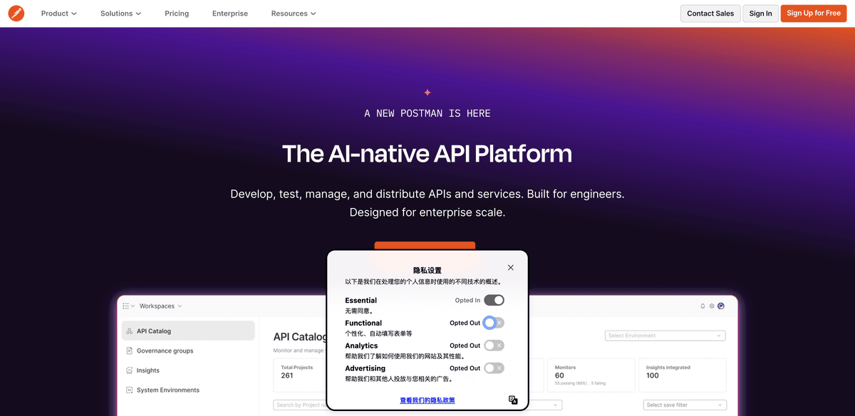Click the Monitors 60 card
The width and height of the screenshot is (855, 416).
coord(591,375)
